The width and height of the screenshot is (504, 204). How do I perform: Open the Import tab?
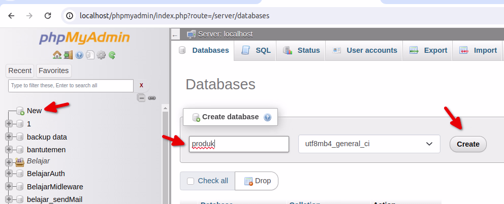[478, 50]
